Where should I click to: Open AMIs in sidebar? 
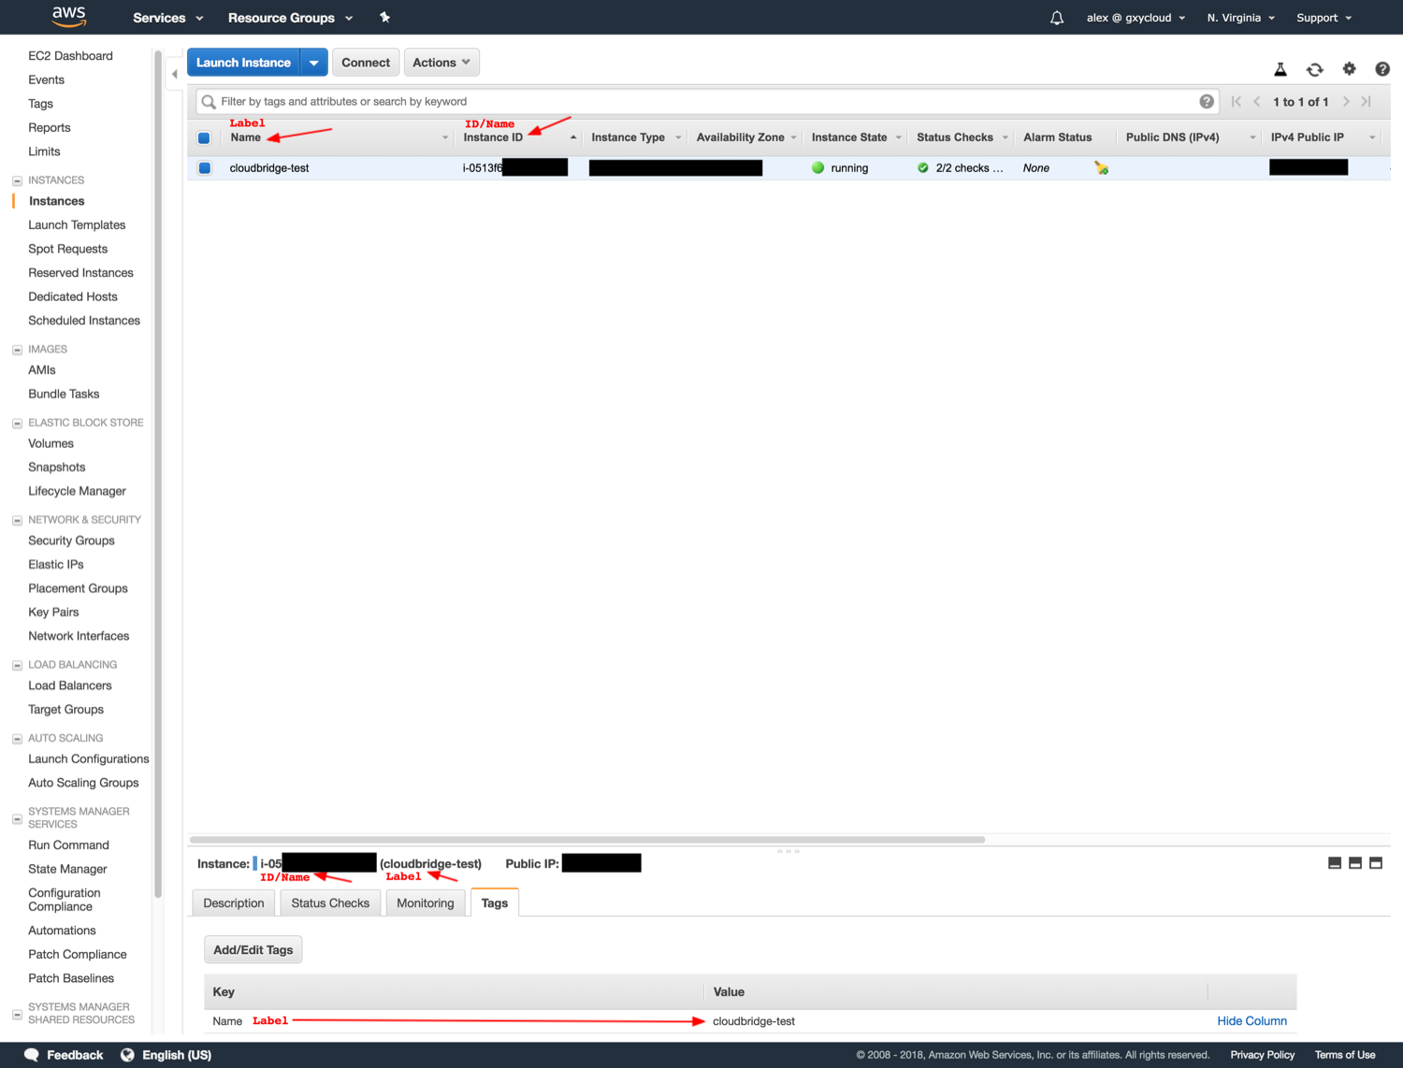[x=42, y=370]
